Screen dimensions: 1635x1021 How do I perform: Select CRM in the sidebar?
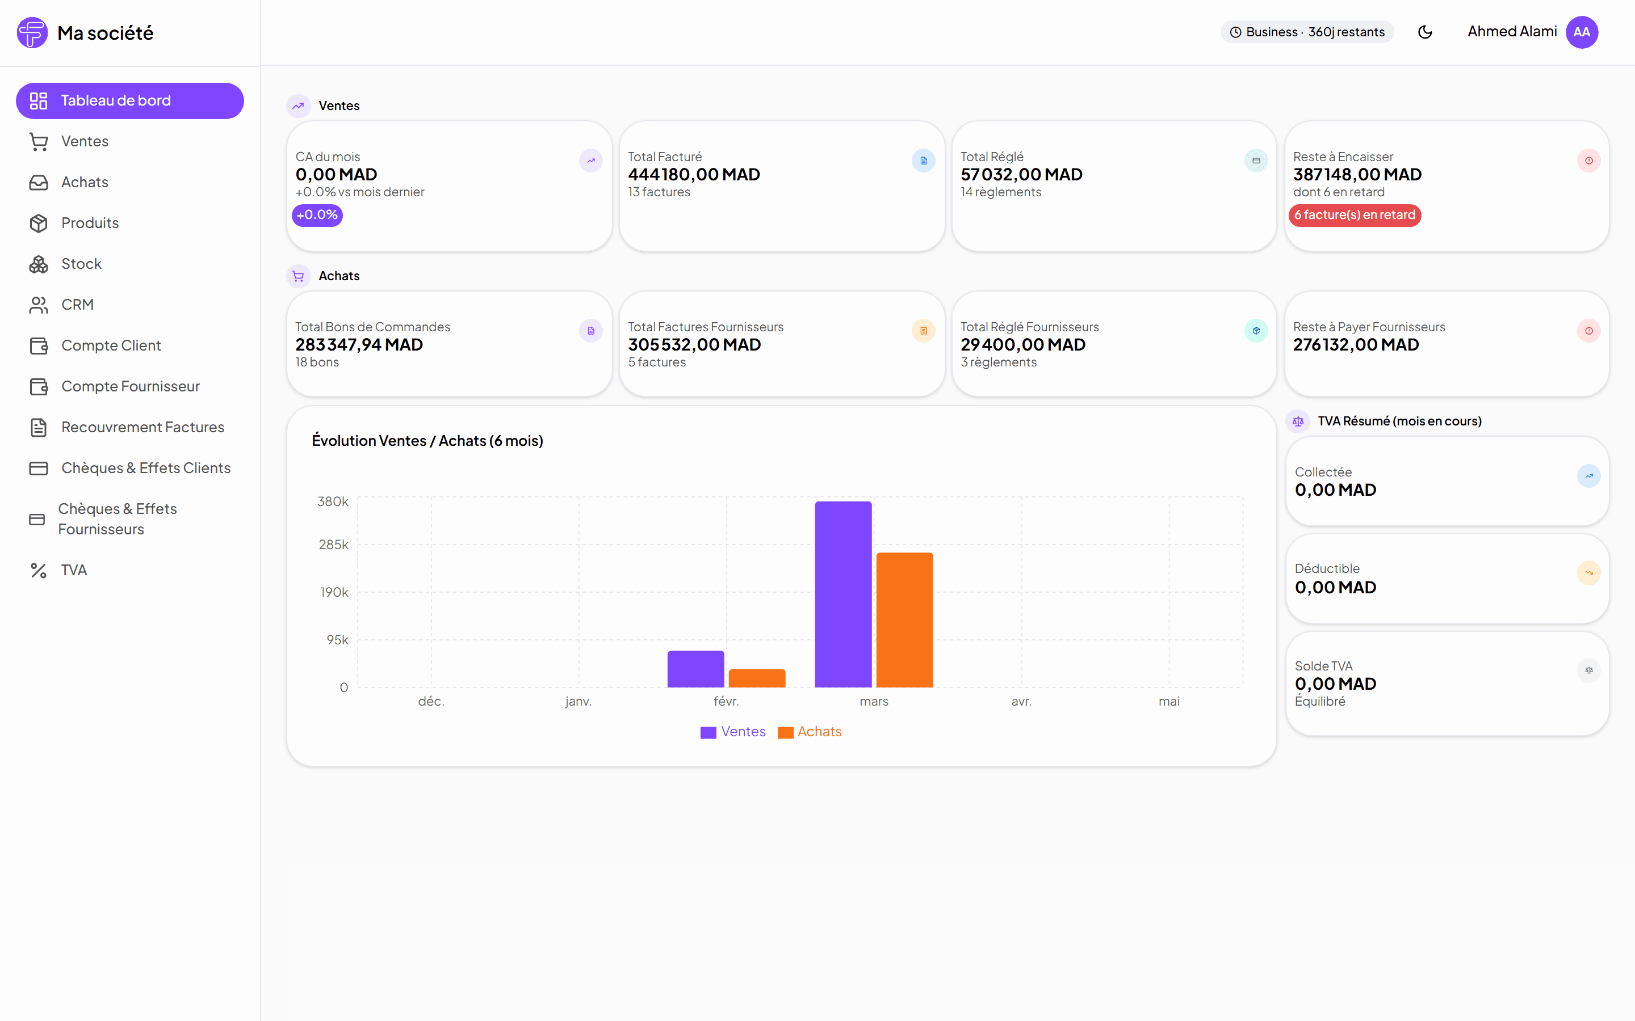point(129,305)
